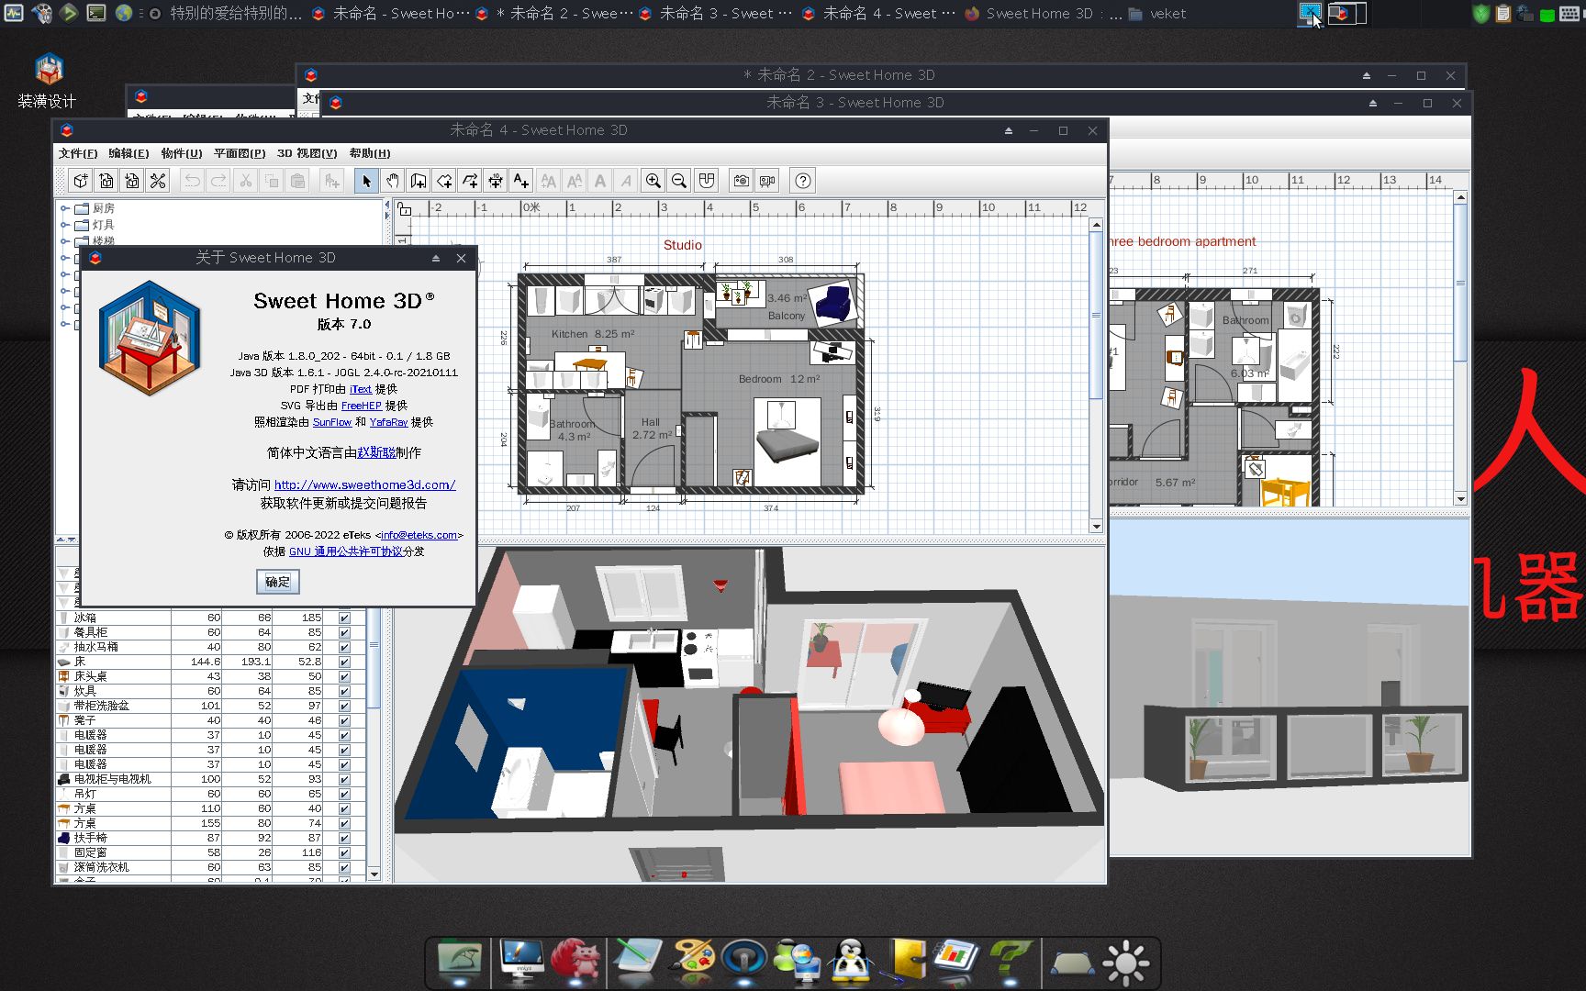Toggle visibility checkbox for 床 row
Viewport: 1586px width, 991px height.
click(x=344, y=662)
